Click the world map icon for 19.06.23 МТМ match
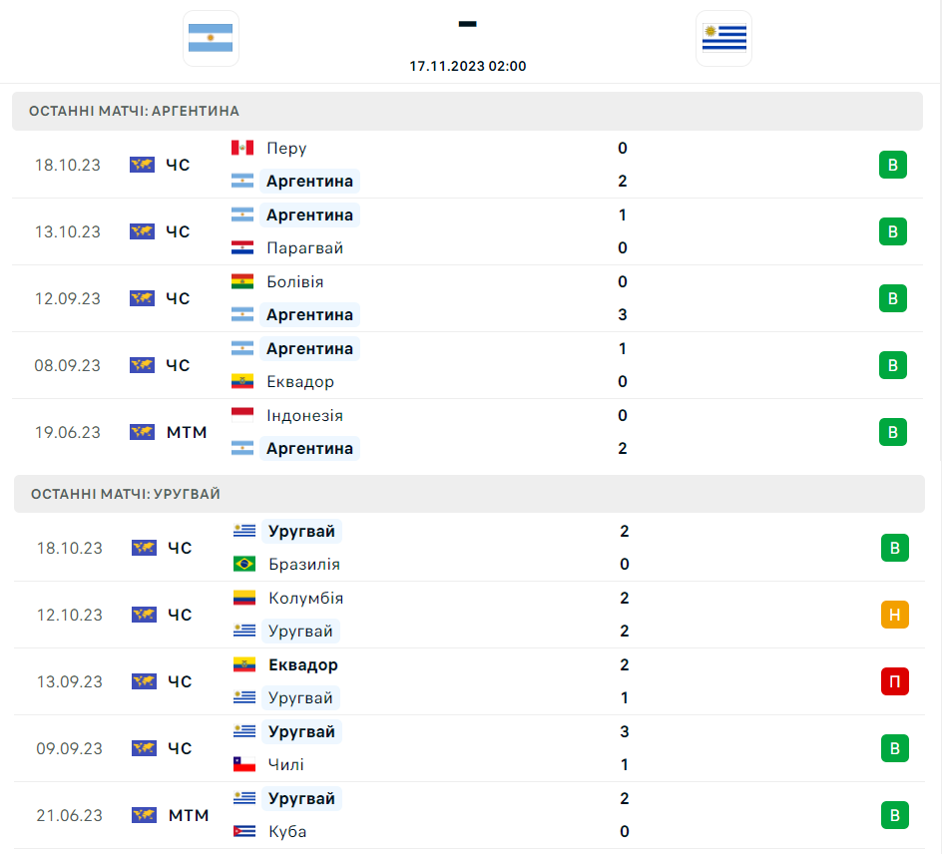 [143, 432]
